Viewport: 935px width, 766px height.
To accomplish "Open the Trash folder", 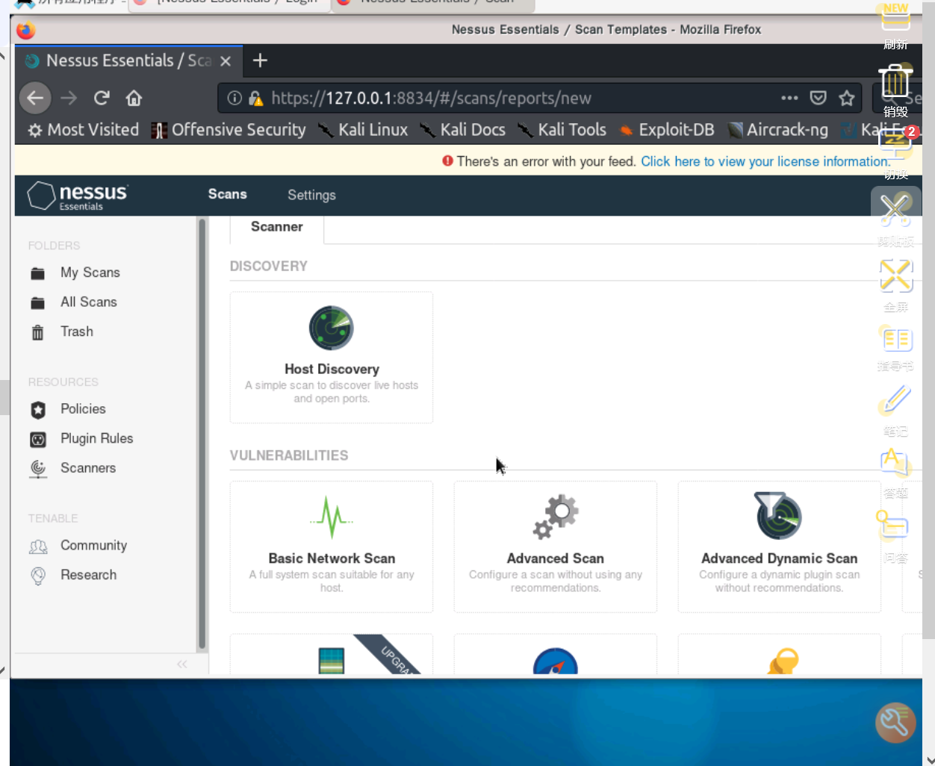I will pyautogui.click(x=76, y=331).
